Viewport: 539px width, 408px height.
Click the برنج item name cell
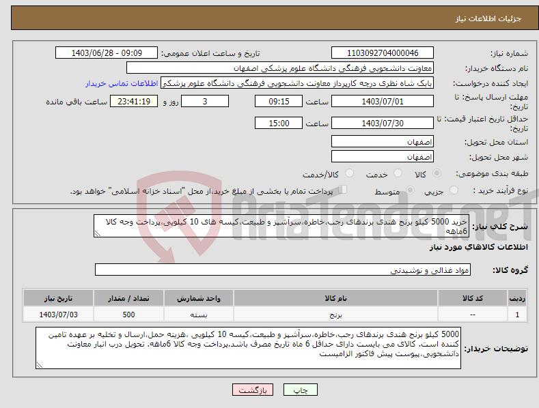(x=335, y=315)
